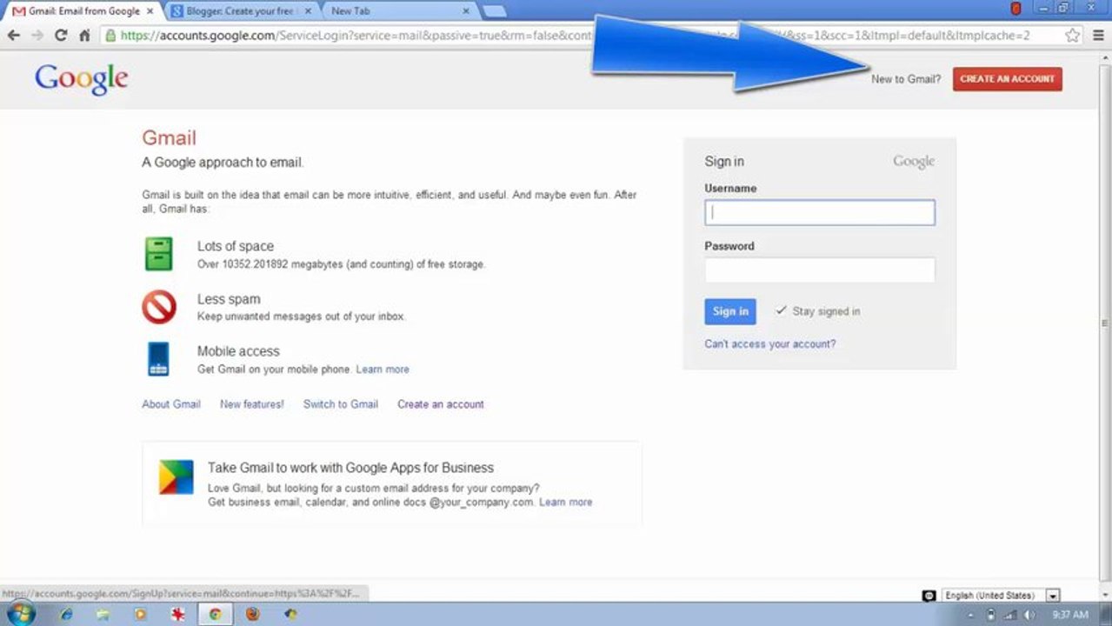Toggle the Stay signed in checkbox
Screen dimensions: 1112x626
(781, 310)
